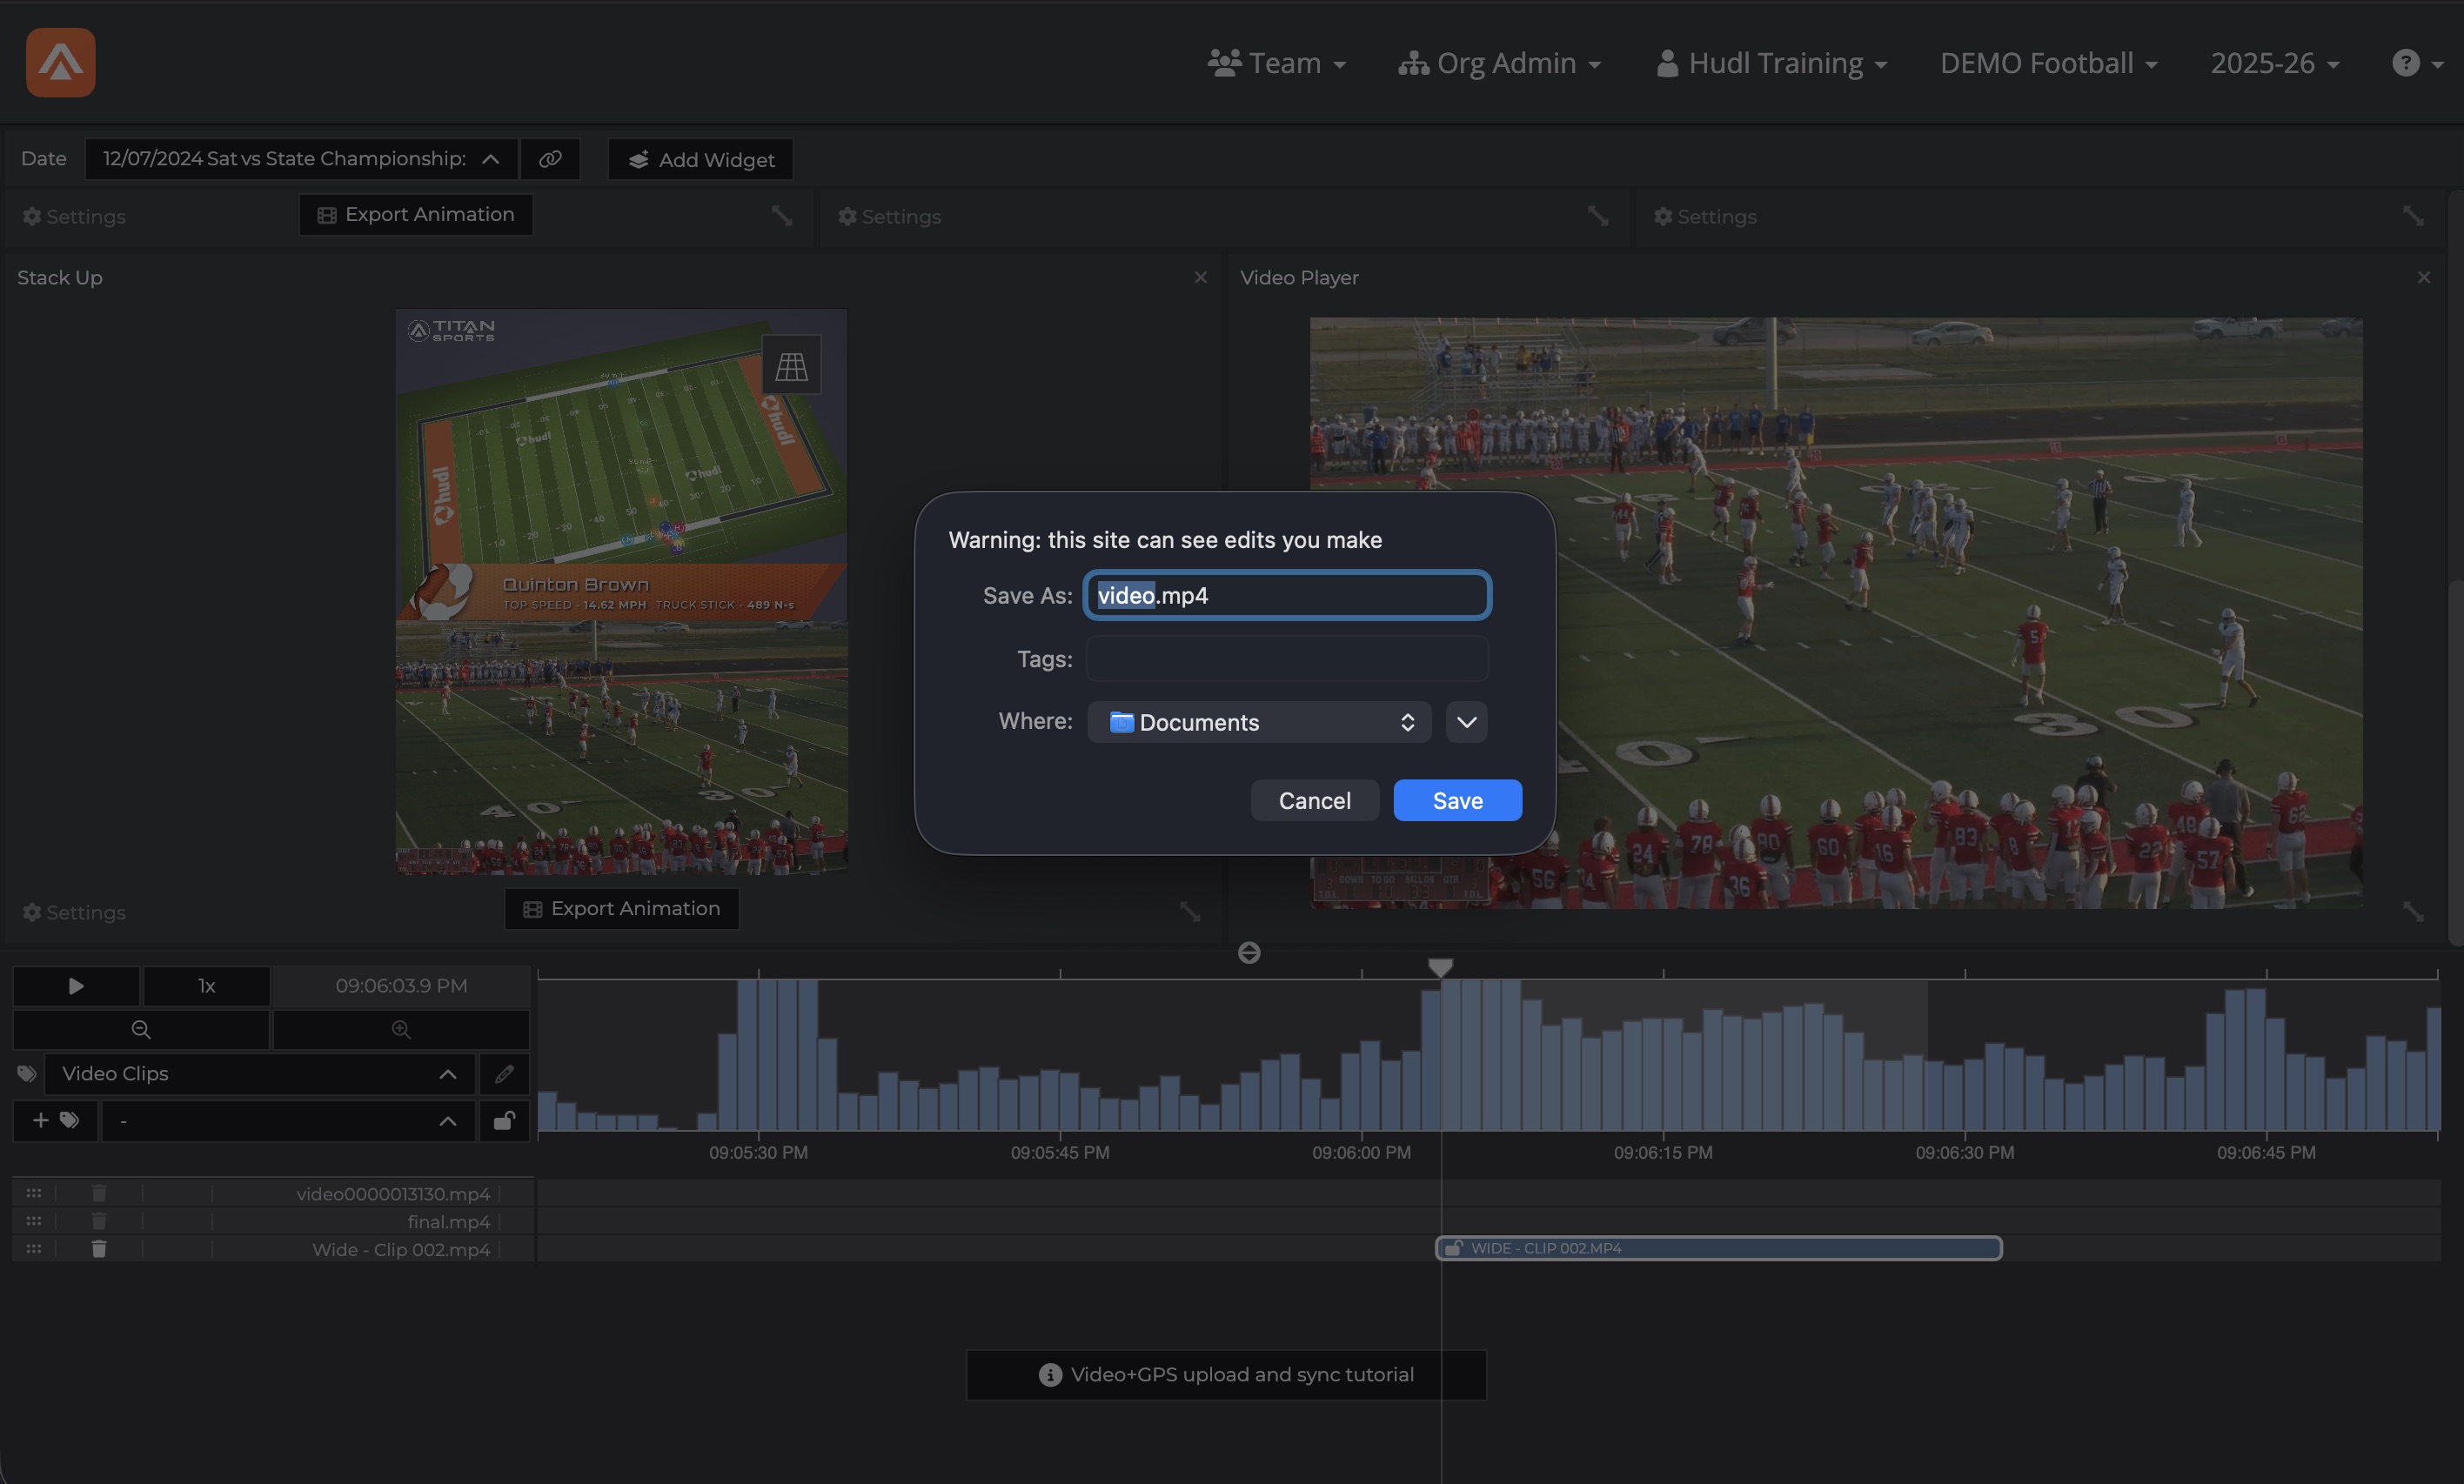Select the WIDE - CLIP 002.MP4 clip bar on timeline
2464x1484 pixels.
click(1718, 1248)
